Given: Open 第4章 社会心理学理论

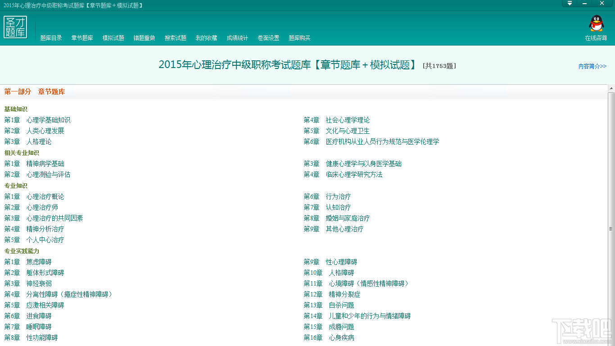Looking at the screenshot, I should point(337,120).
